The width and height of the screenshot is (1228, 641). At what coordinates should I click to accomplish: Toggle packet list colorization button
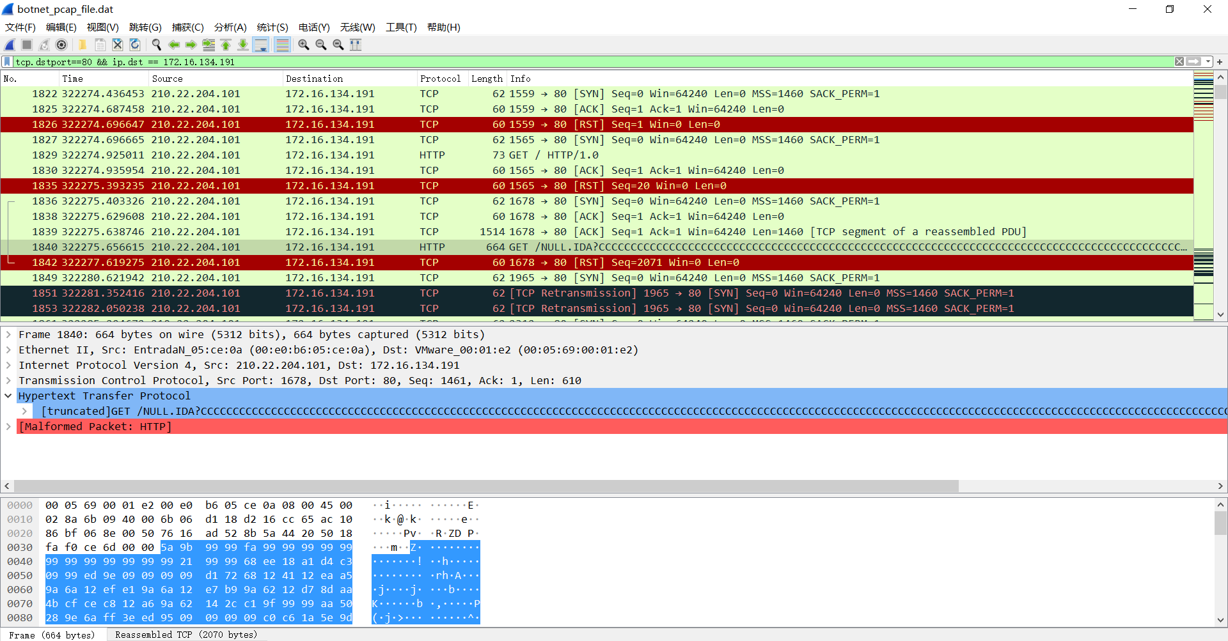click(282, 45)
